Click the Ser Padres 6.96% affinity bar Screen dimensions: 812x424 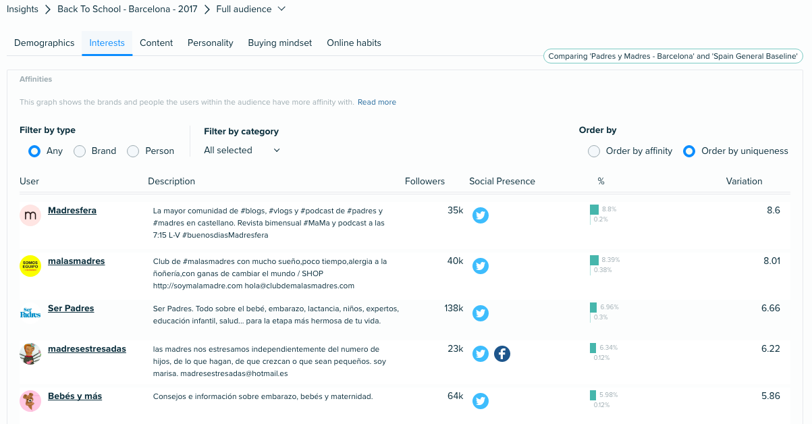(x=593, y=307)
